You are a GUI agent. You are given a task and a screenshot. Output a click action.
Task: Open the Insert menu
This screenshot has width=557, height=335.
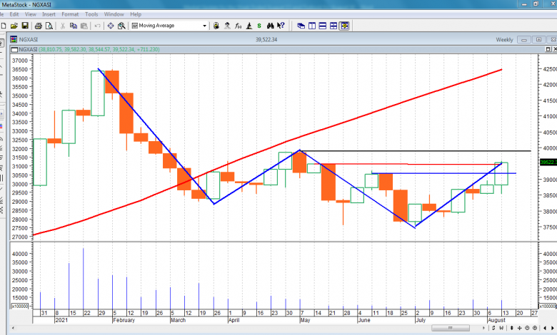(49, 14)
